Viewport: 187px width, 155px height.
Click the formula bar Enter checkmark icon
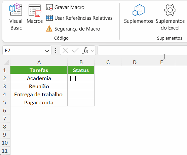pos(75,50)
